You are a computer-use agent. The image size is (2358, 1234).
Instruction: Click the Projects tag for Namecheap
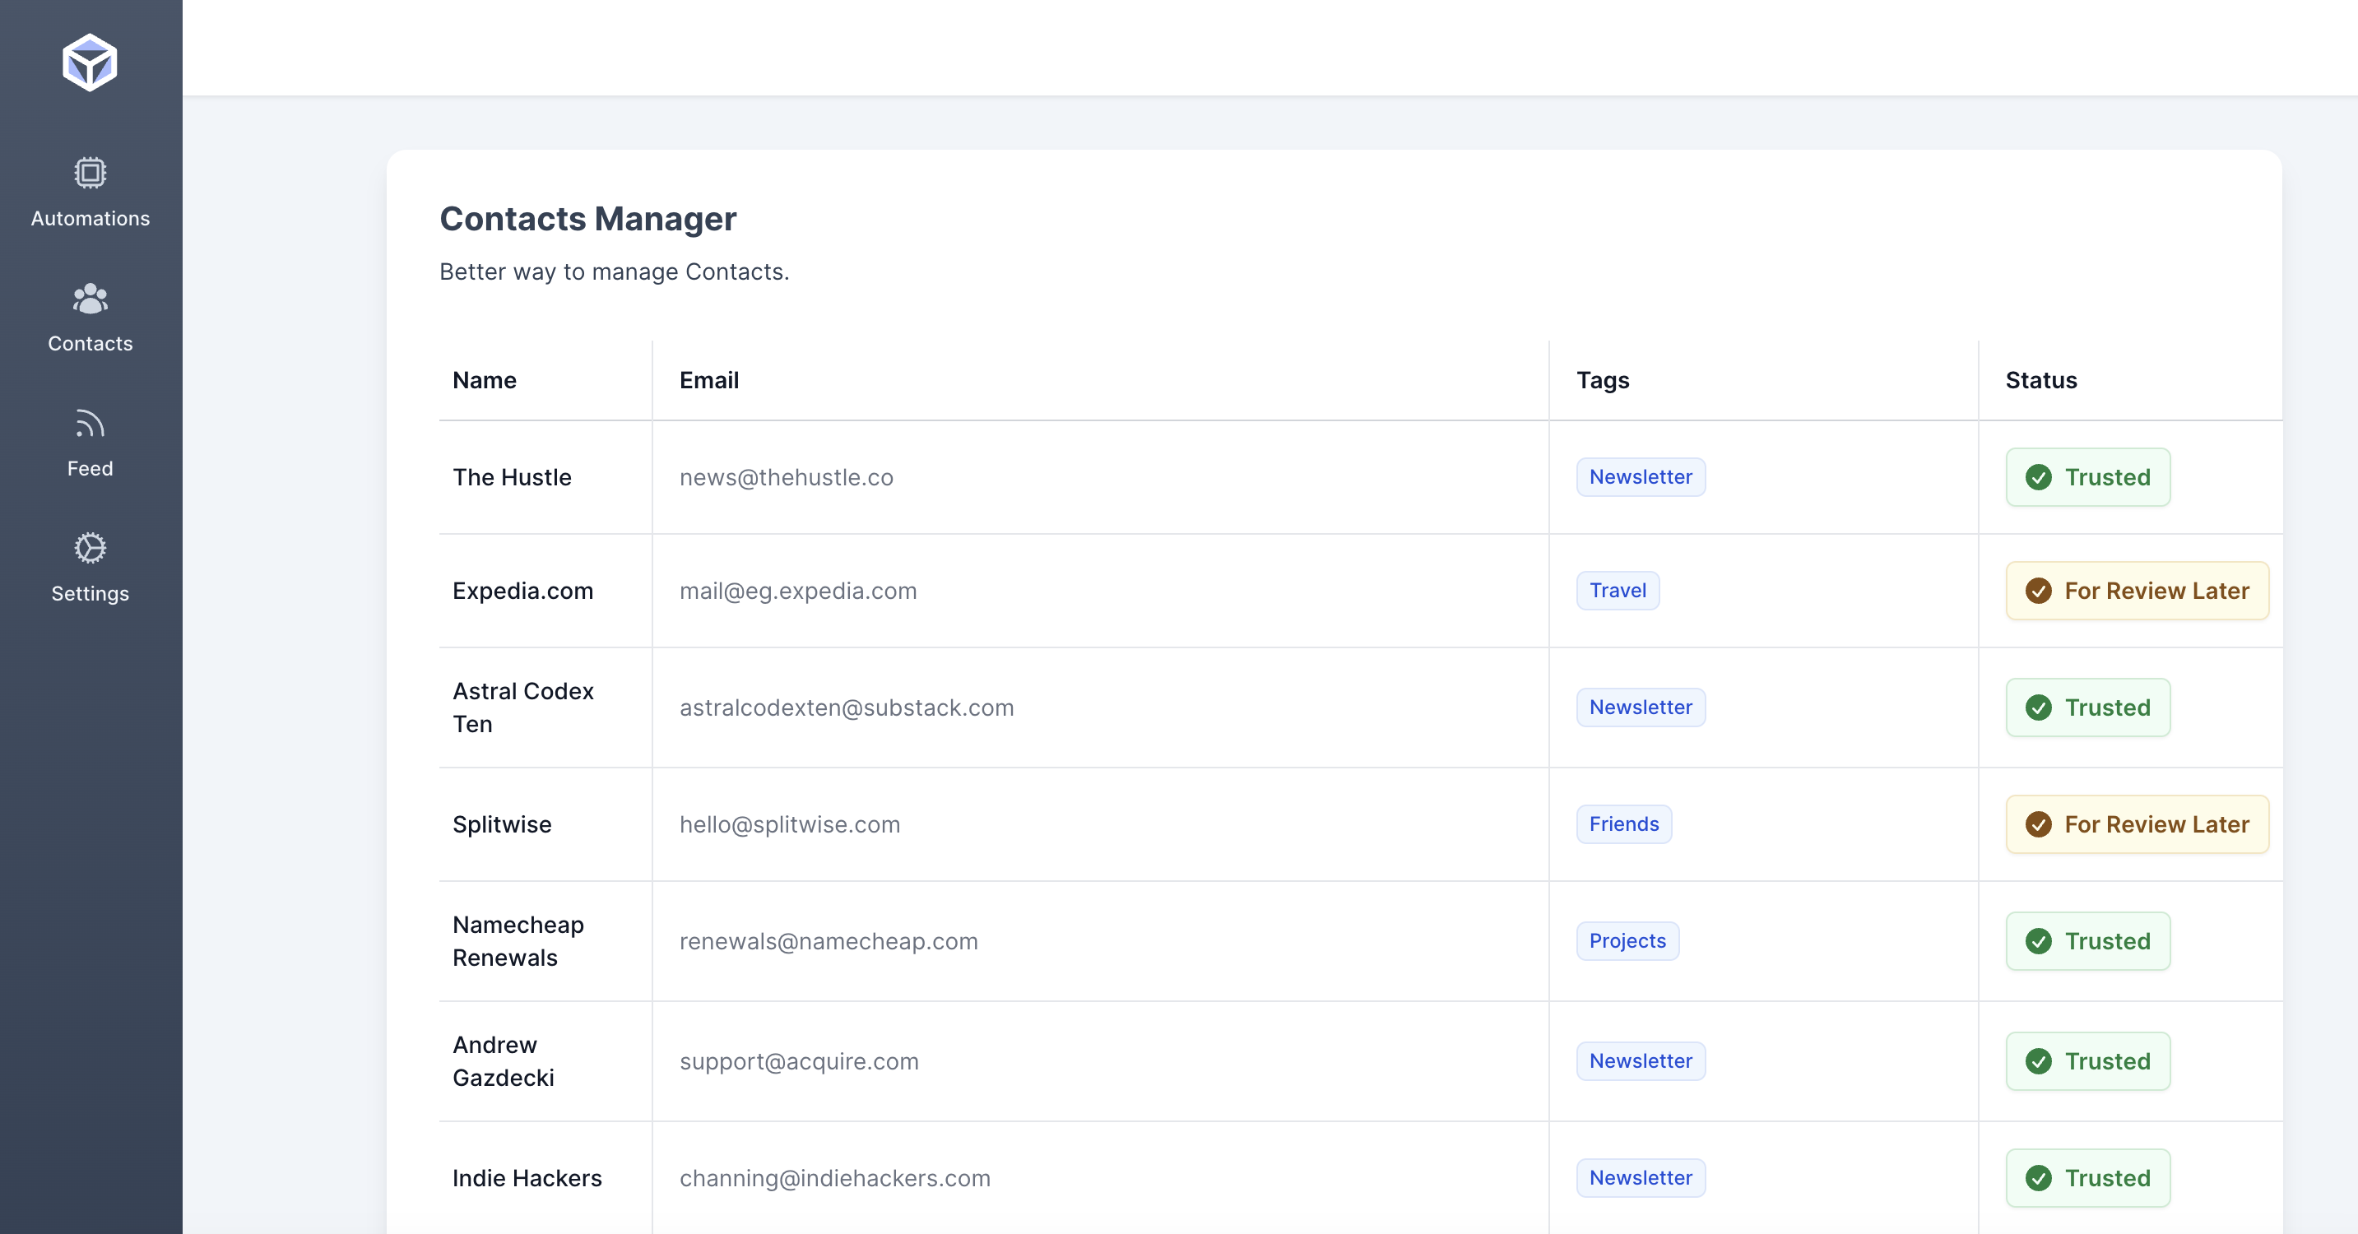[1627, 941]
